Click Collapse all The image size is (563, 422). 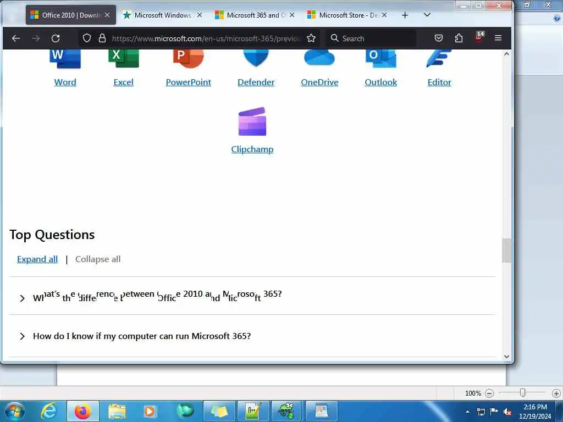98,259
